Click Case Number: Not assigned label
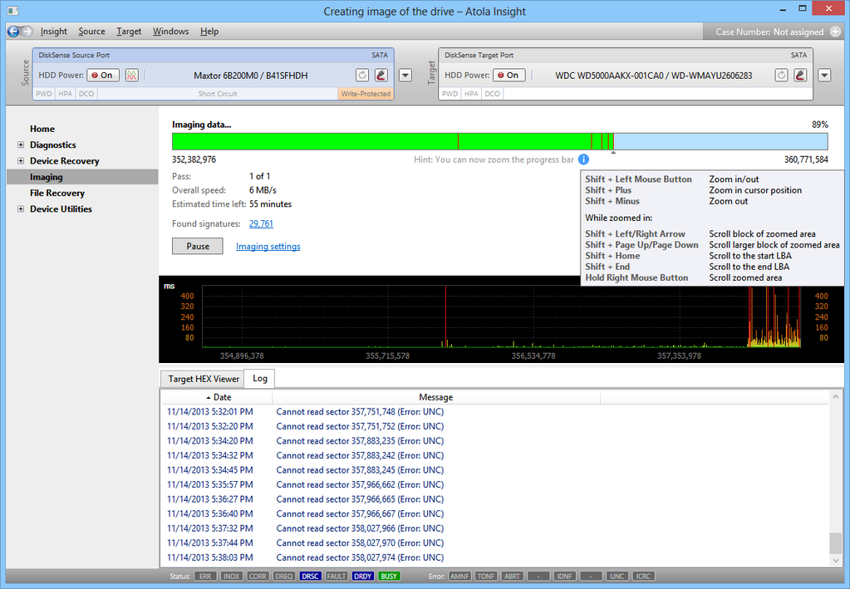Viewport: 850px width, 589px height. 769,32
